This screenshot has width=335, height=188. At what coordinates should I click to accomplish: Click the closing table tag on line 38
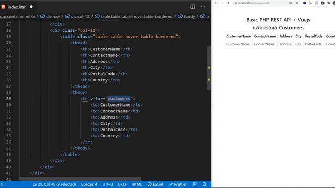pos(70,155)
